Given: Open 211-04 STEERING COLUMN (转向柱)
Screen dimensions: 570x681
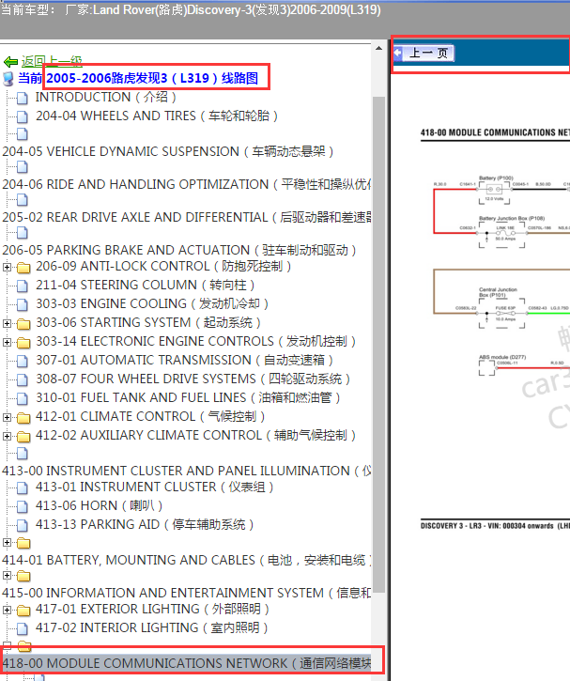Looking at the screenshot, I should tap(145, 285).
